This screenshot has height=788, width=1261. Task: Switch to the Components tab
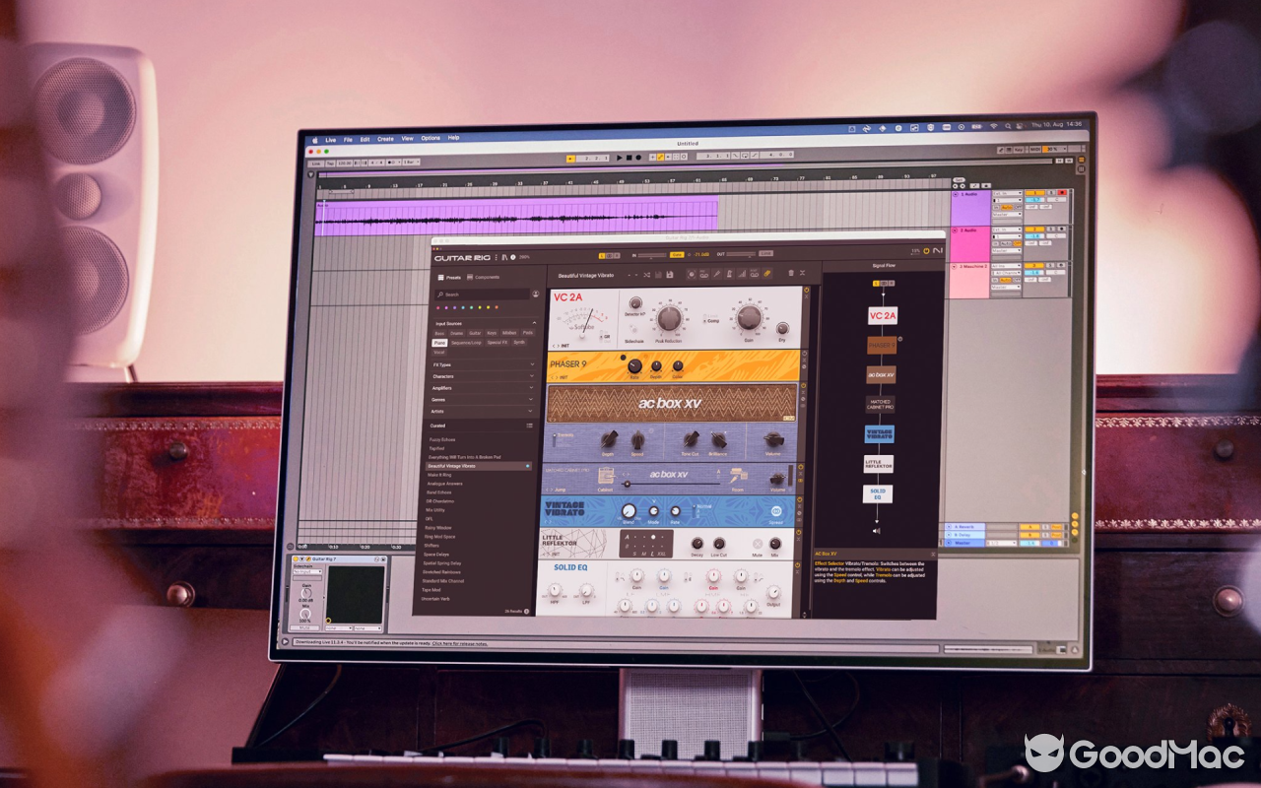[x=485, y=278]
